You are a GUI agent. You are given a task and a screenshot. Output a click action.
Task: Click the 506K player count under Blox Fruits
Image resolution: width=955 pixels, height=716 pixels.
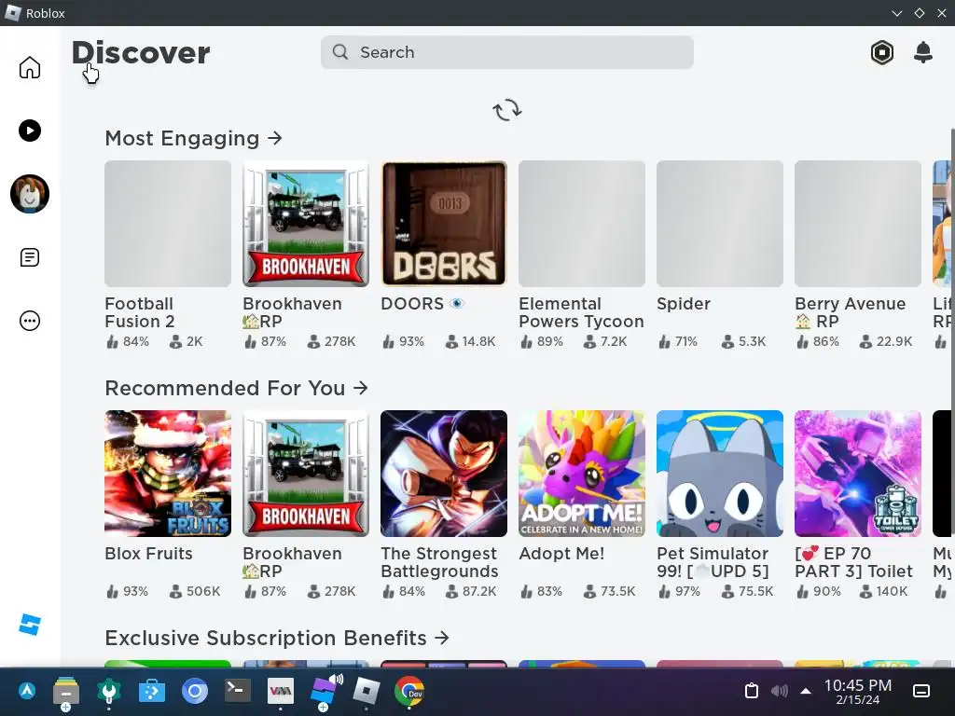click(195, 591)
